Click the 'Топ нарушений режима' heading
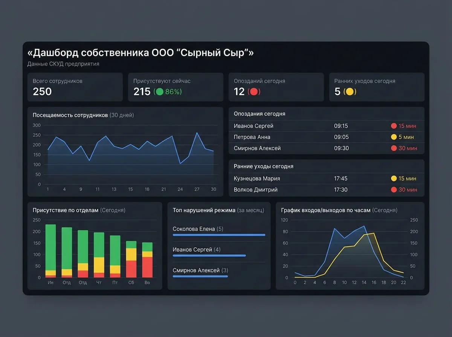This screenshot has height=337, width=452. (x=218, y=210)
